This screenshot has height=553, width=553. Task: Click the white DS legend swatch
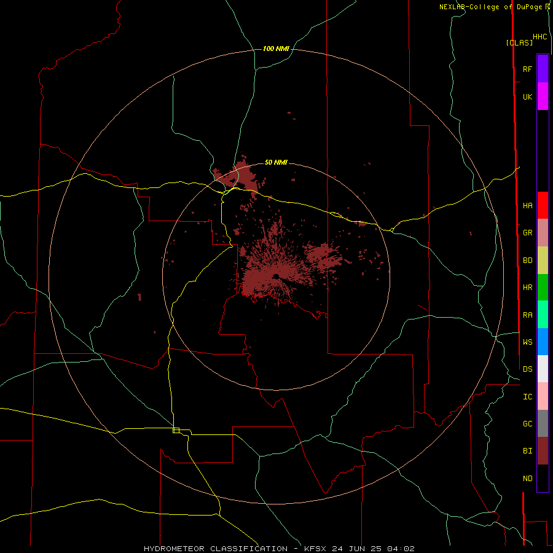[x=543, y=369]
